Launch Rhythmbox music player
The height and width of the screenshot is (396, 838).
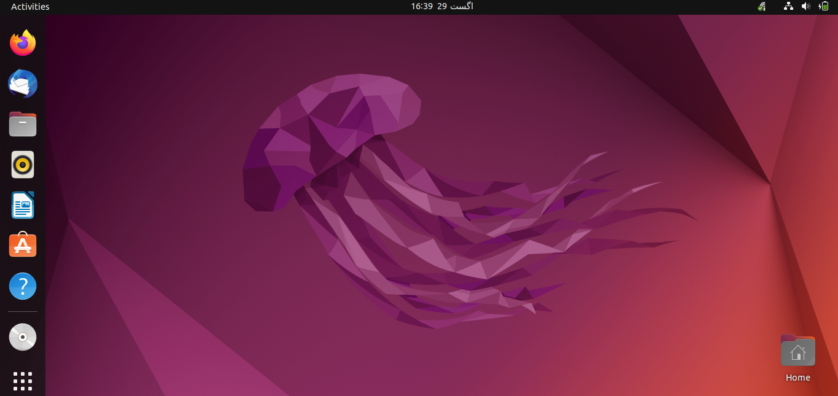pyautogui.click(x=23, y=165)
